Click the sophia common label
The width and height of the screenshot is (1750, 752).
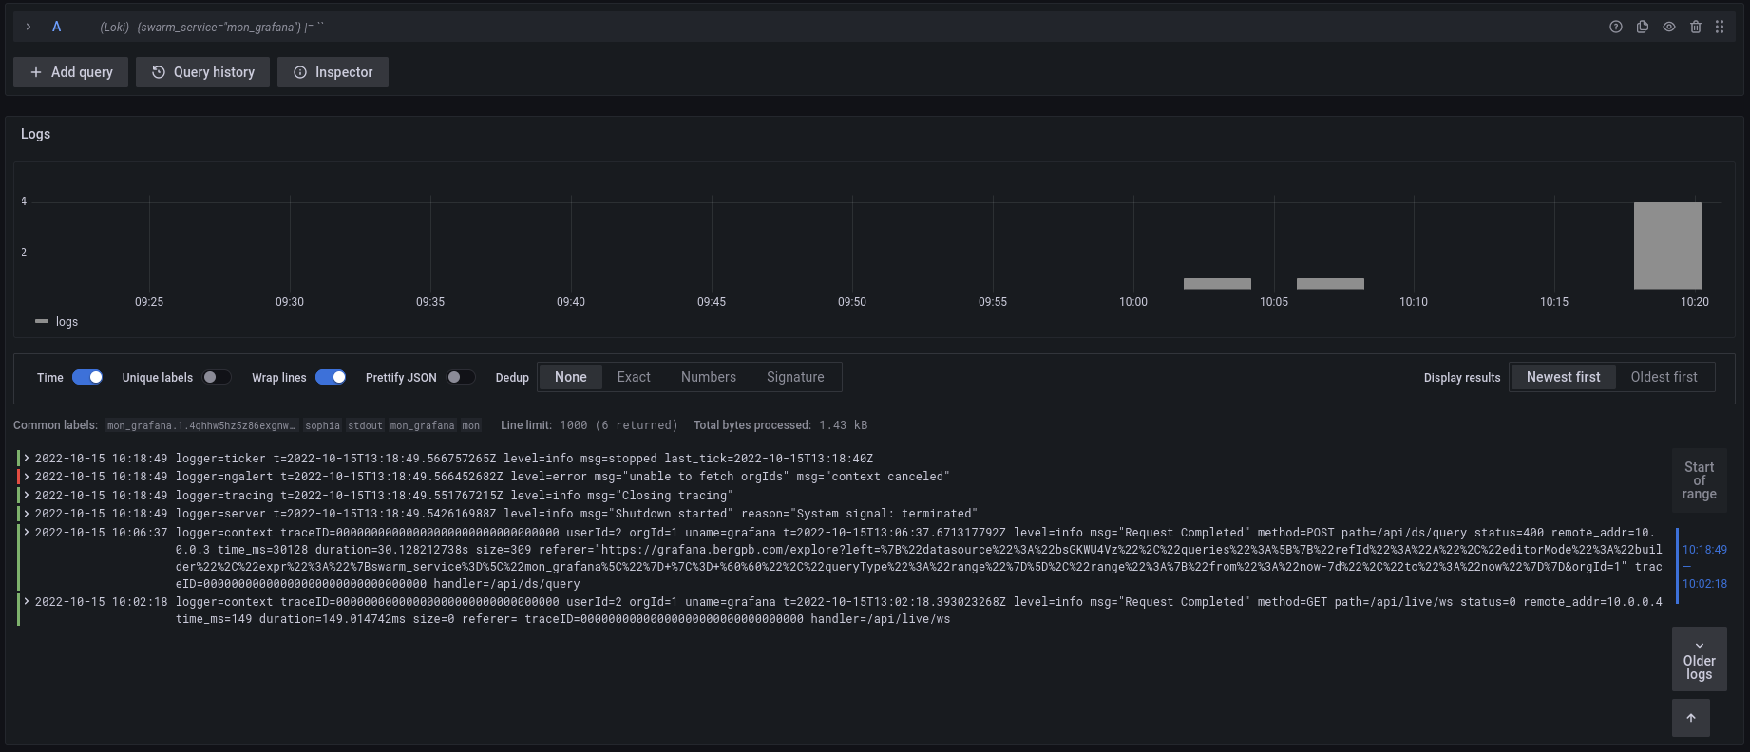(x=322, y=425)
